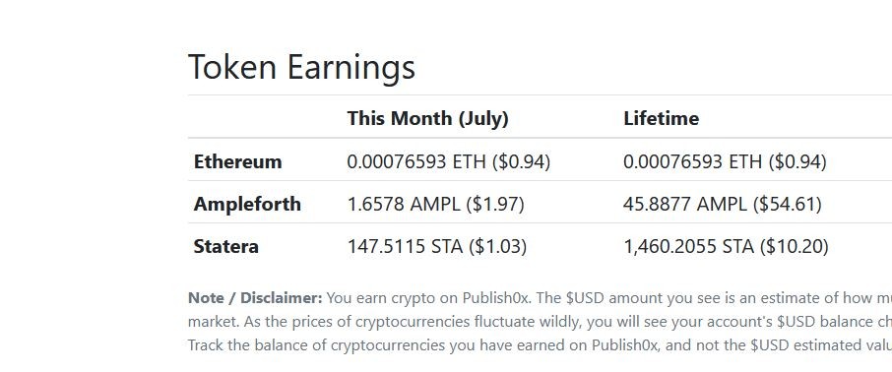
Task: Select Ampleforth this month value 1.6578 AMPL
Action: [404, 204]
